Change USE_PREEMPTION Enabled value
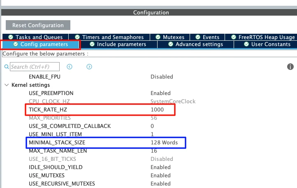Screen dimensions: 297x188 click(x=160, y=93)
